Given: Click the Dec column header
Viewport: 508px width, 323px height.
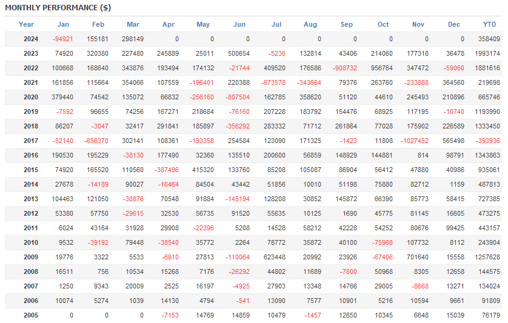Looking at the screenshot, I should 454,24.
